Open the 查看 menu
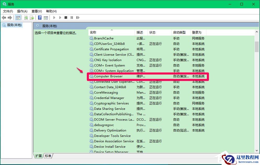 [36, 11]
